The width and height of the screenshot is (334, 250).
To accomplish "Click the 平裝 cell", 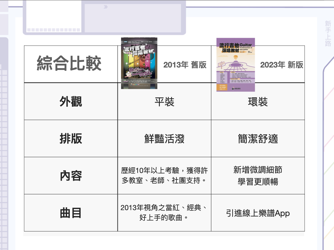I will tap(164, 102).
